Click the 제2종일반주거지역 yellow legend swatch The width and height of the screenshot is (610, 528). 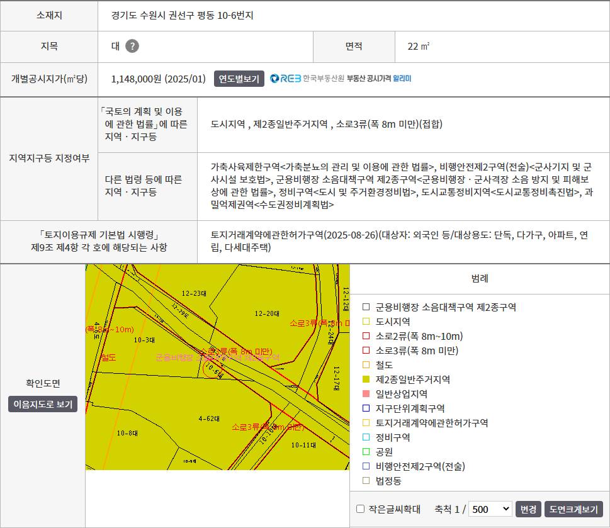[366, 379]
